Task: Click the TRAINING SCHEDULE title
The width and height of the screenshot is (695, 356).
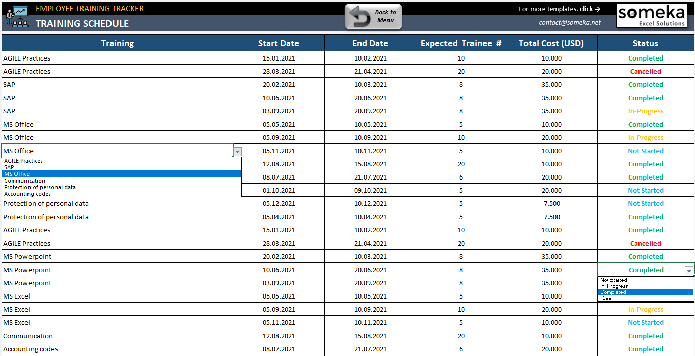Action: pos(82,23)
